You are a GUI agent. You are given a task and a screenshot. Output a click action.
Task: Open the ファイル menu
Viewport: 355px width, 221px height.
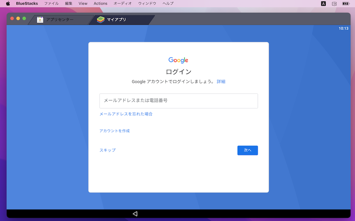pos(51,3)
